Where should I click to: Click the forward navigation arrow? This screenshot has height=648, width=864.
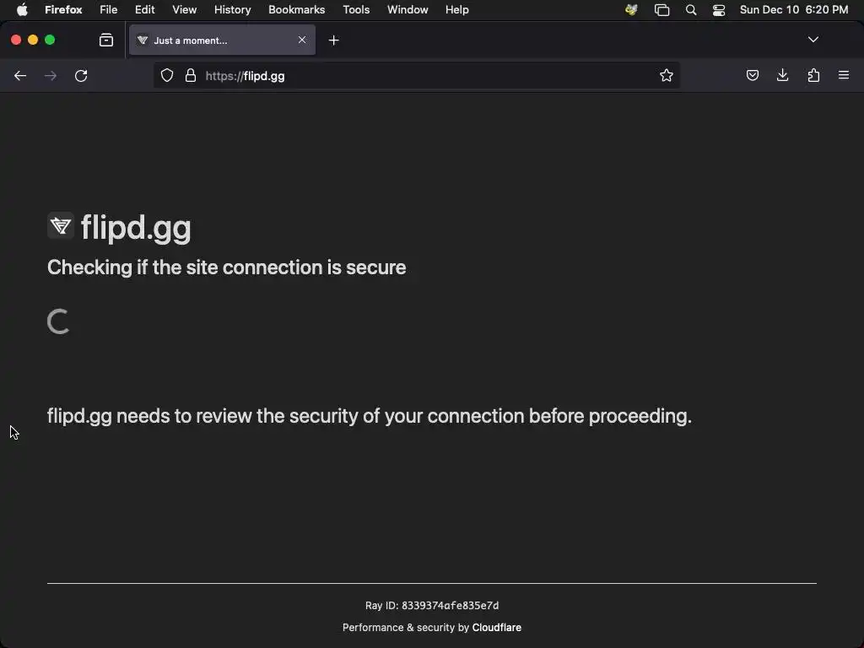click(x=50, y=76)
